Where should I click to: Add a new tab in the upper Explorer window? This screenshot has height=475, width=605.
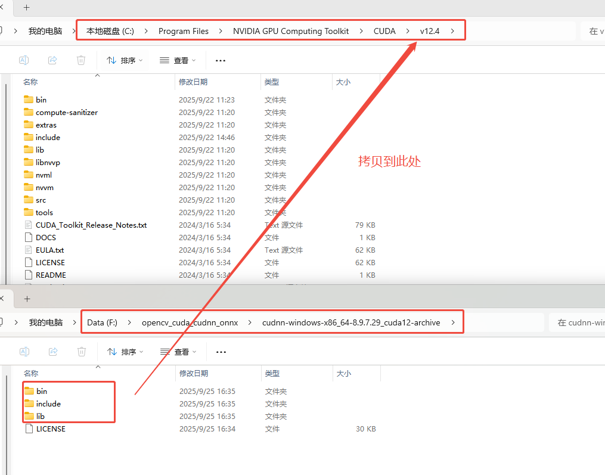(x=26, y=8)
